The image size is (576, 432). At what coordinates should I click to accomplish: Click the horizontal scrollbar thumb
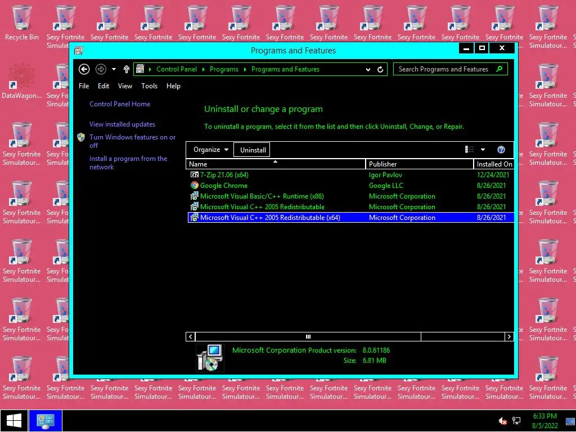(308, 336)
